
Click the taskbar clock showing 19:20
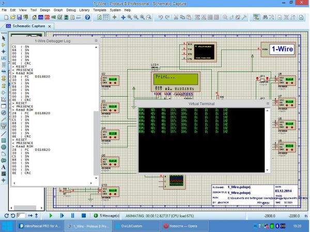click(297, 226)
